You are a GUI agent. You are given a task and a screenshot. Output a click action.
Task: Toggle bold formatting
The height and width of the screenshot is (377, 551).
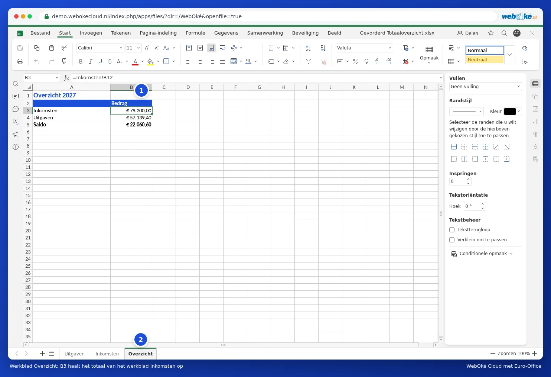pyautogui.click(x=81, y=61)
